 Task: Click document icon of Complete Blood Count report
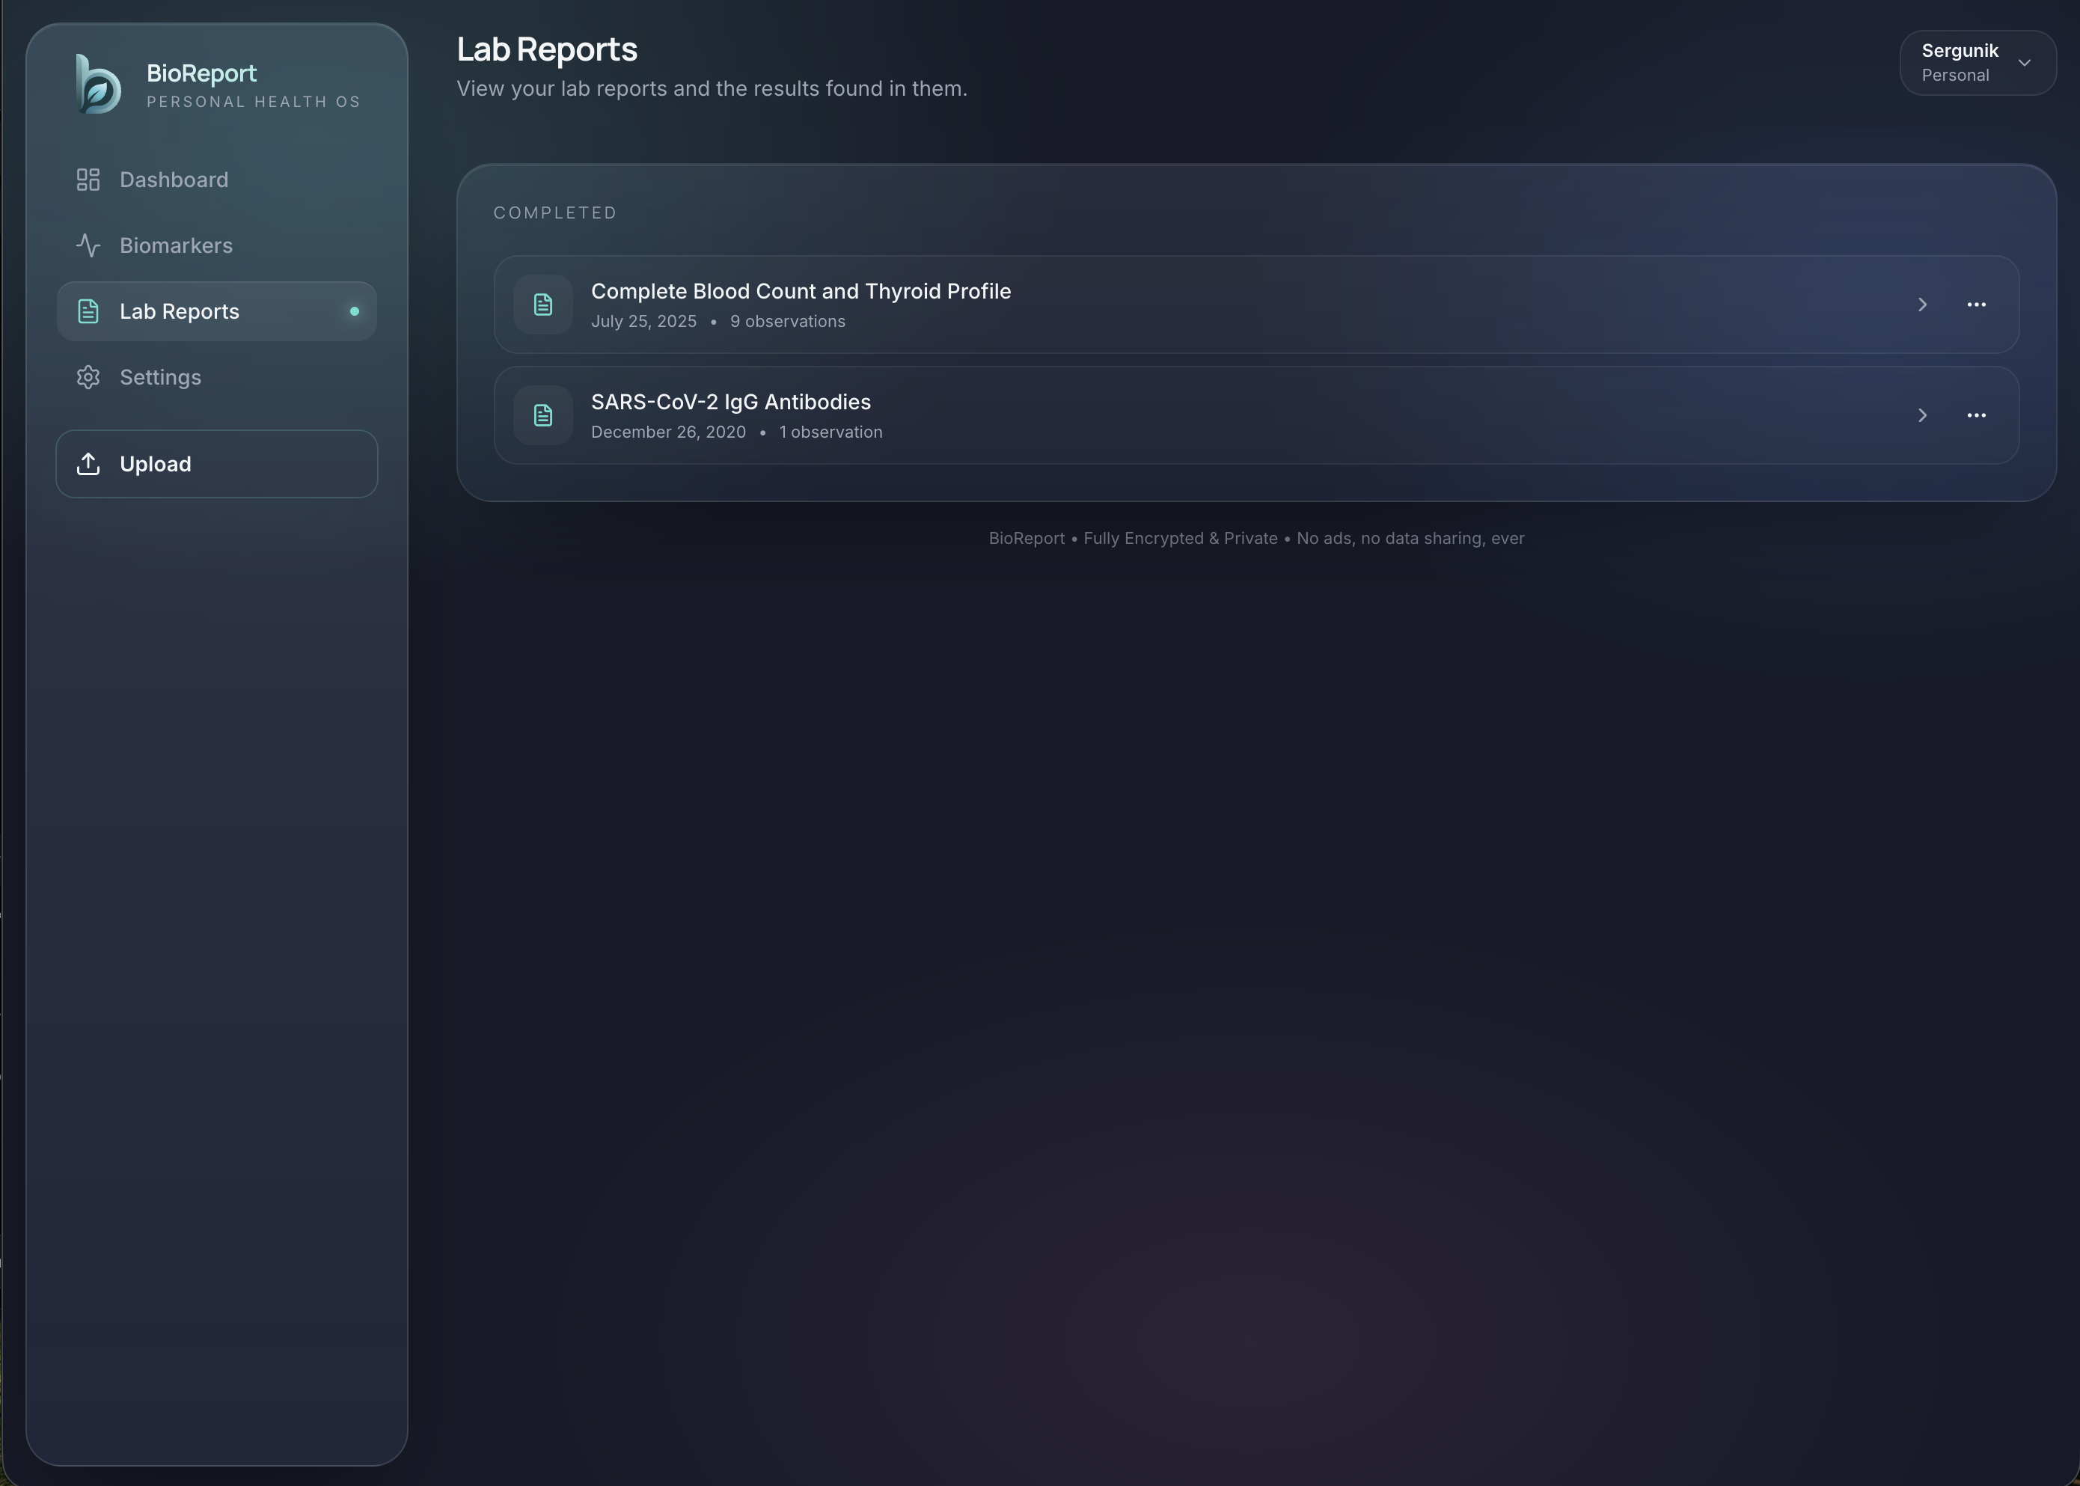pos(542,305)
